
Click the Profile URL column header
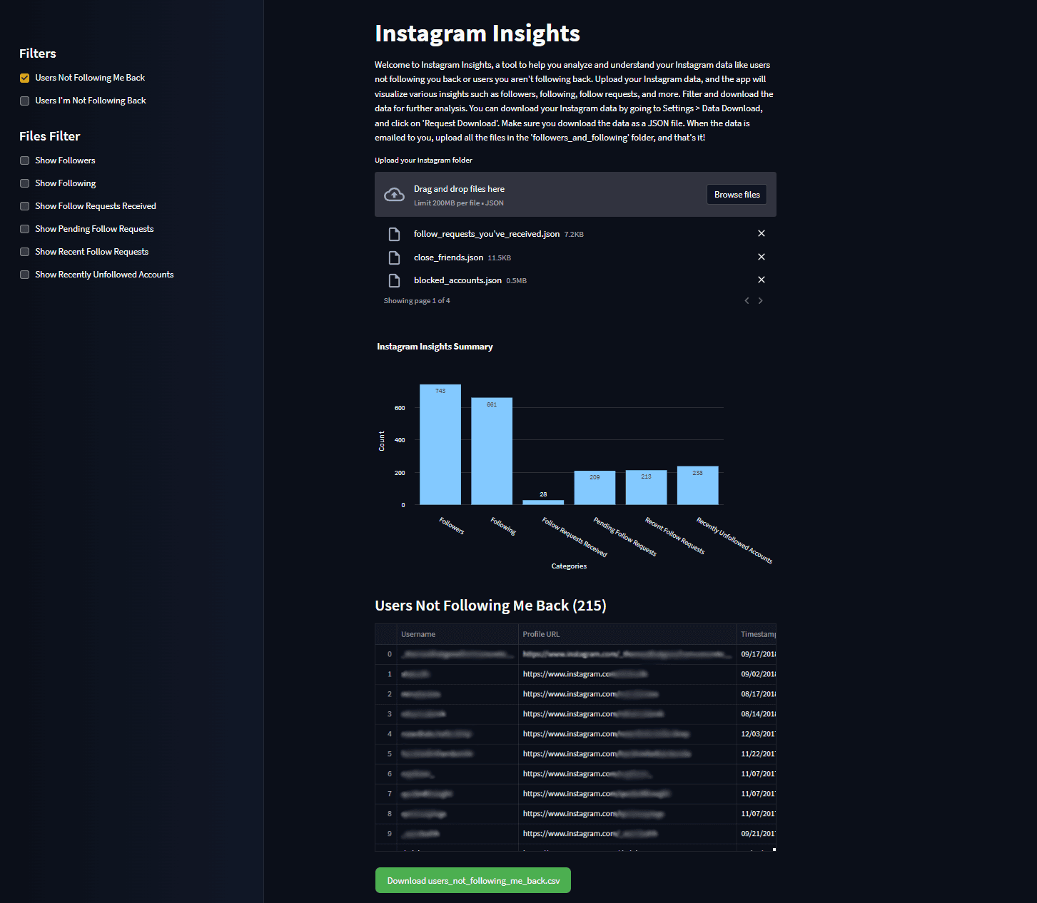pos(627,634)
